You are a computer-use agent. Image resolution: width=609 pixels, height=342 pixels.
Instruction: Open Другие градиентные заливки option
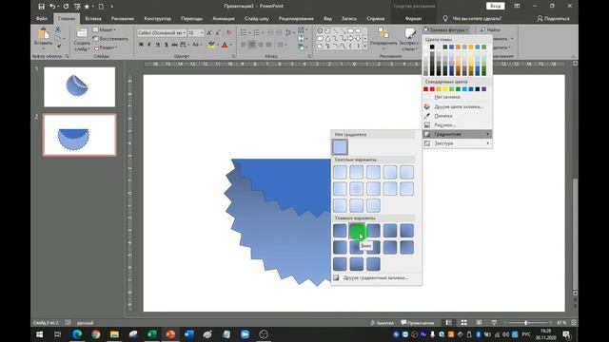[376, 277]
